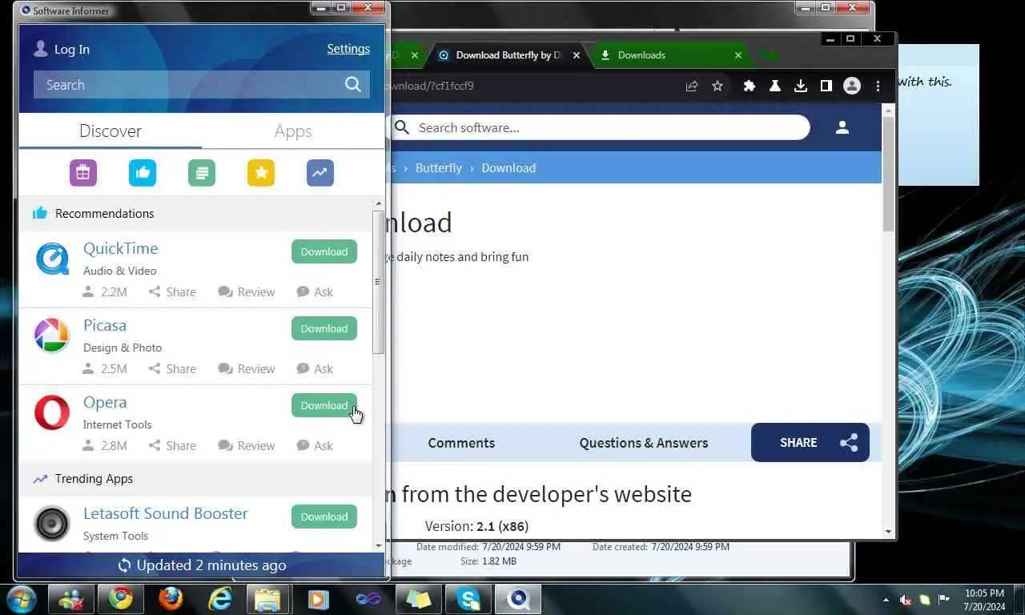
Task: Open the QuickTime app icon
Action: (x=52, y=259)
